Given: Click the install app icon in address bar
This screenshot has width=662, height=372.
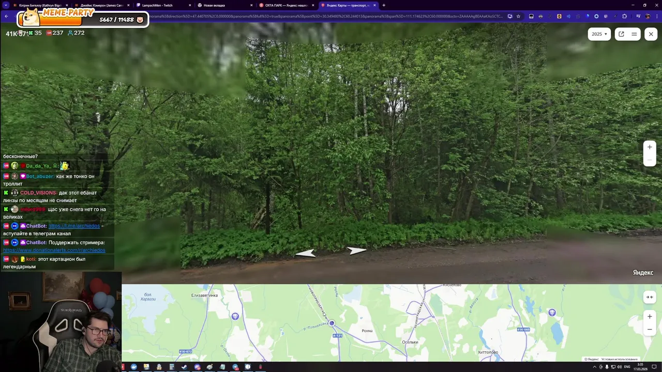Looking at the screenshot, I should [x=510, y=16].
